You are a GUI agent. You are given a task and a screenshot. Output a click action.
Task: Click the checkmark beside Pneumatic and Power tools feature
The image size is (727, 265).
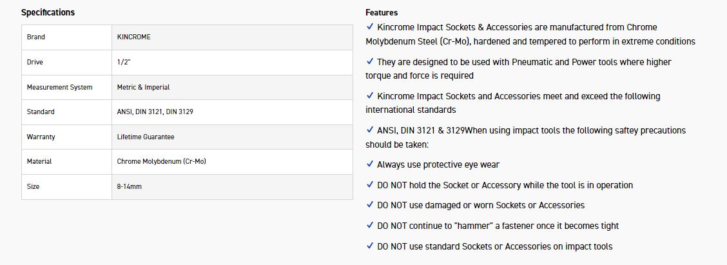[x=369, y=62]
